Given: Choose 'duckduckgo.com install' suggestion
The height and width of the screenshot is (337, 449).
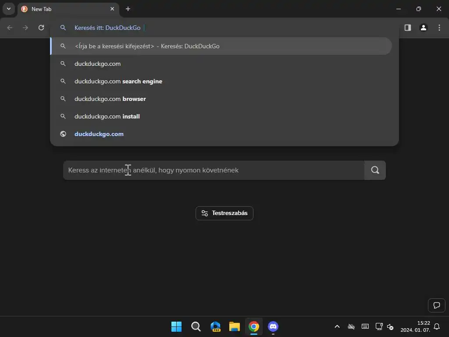Looking at the screenshot, I should [221, 116].
